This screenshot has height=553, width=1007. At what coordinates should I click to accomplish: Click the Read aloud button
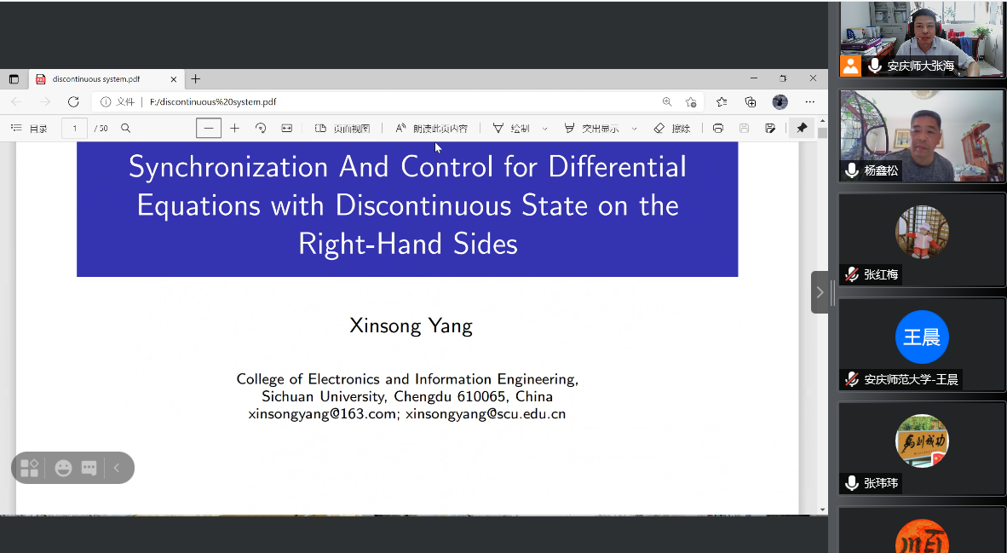432,129
